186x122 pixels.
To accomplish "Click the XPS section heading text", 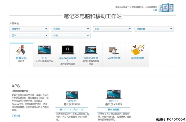I will 16,86.
